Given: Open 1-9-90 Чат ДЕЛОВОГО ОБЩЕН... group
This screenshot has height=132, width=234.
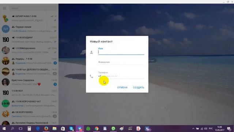Looking at the screenshot, I should (29, 71).
